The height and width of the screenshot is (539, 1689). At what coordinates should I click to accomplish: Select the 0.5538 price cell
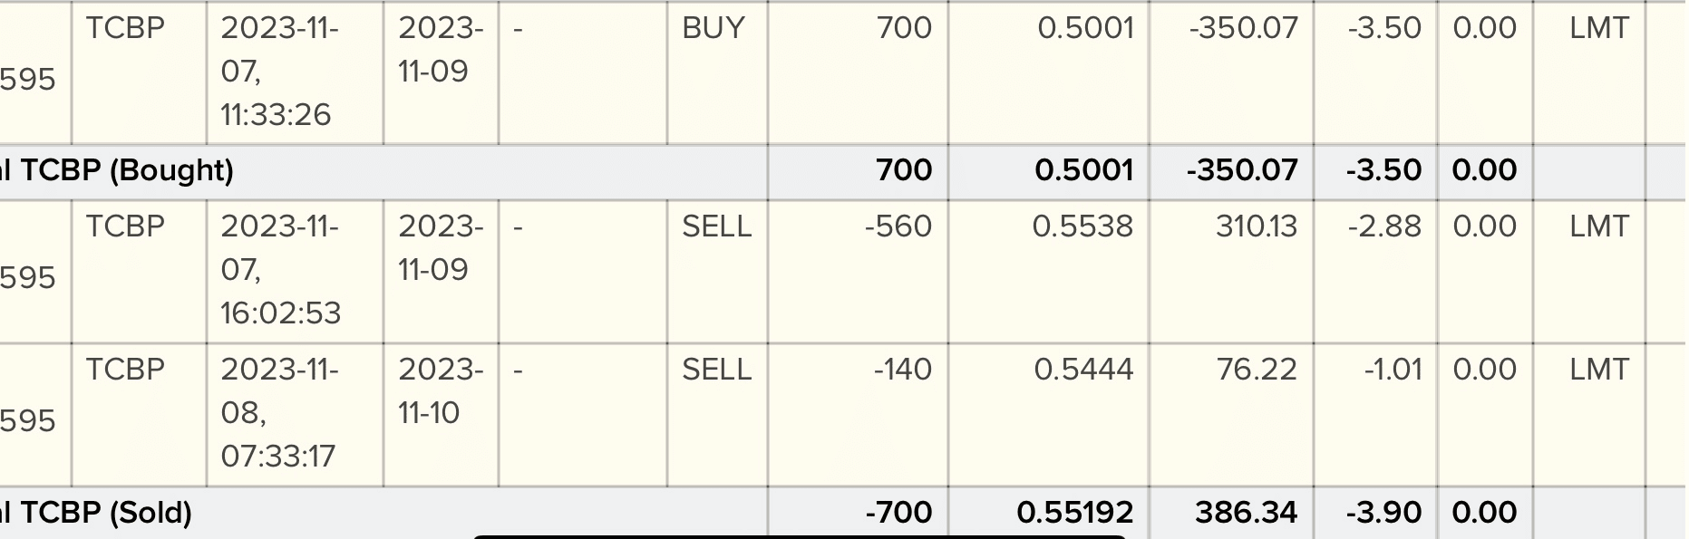tap(1082, 226)
